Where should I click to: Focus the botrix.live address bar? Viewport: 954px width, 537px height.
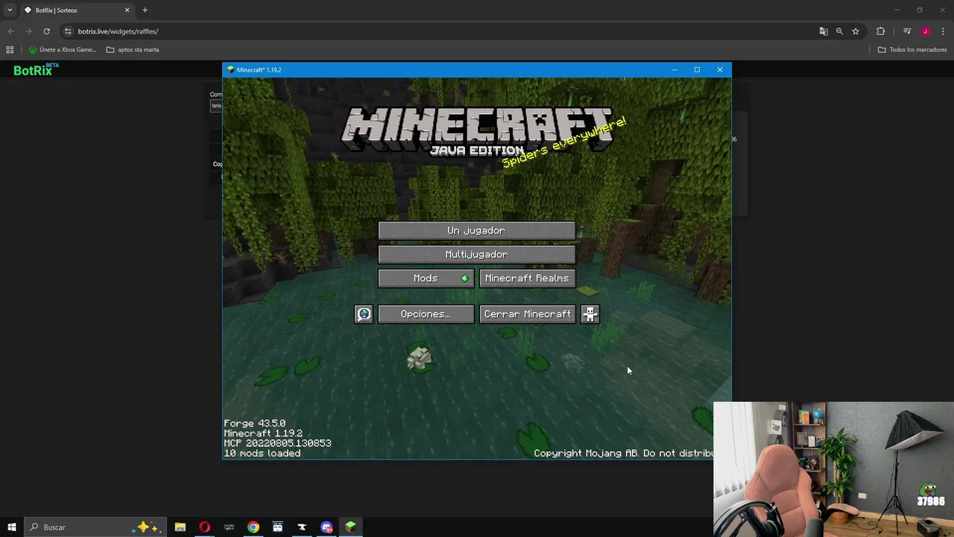pyautogui.click(x=440, y=31)
